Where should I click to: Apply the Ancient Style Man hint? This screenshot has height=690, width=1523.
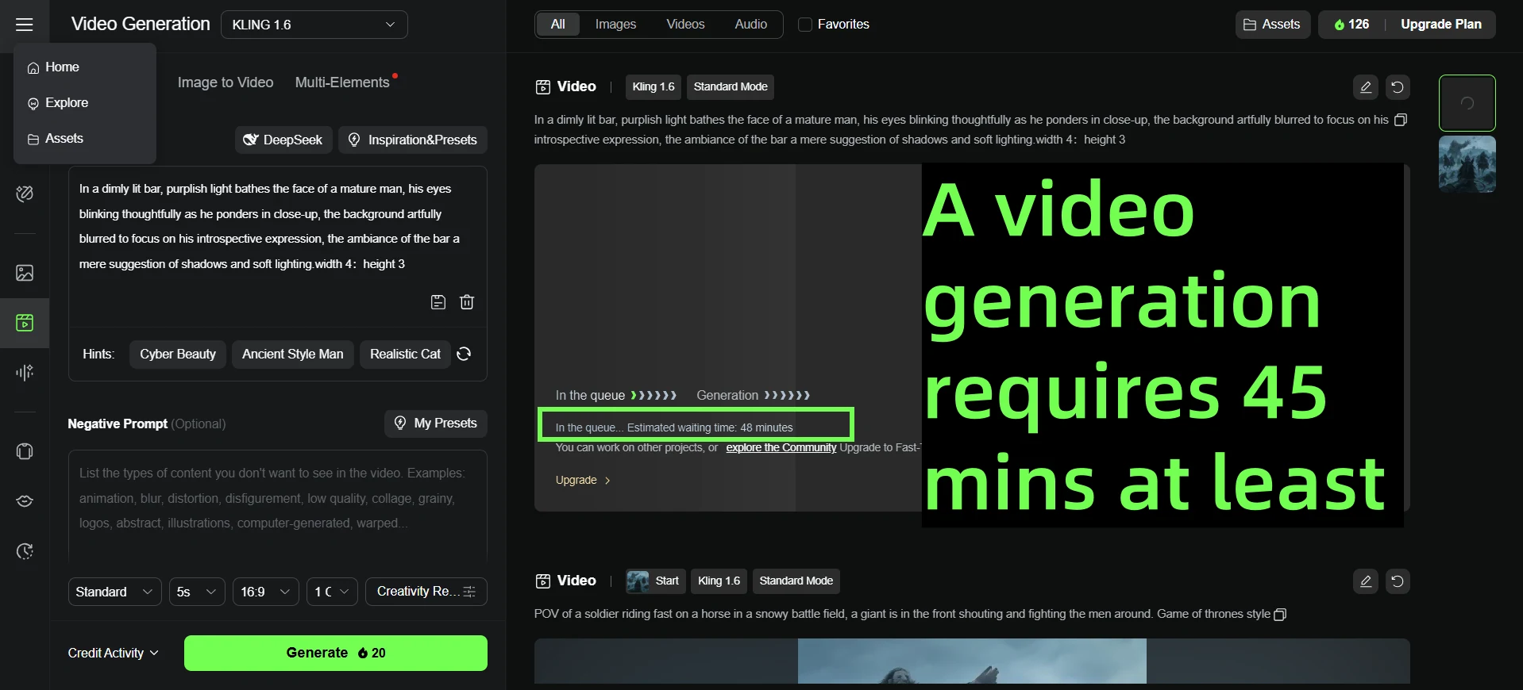[293, 355]
